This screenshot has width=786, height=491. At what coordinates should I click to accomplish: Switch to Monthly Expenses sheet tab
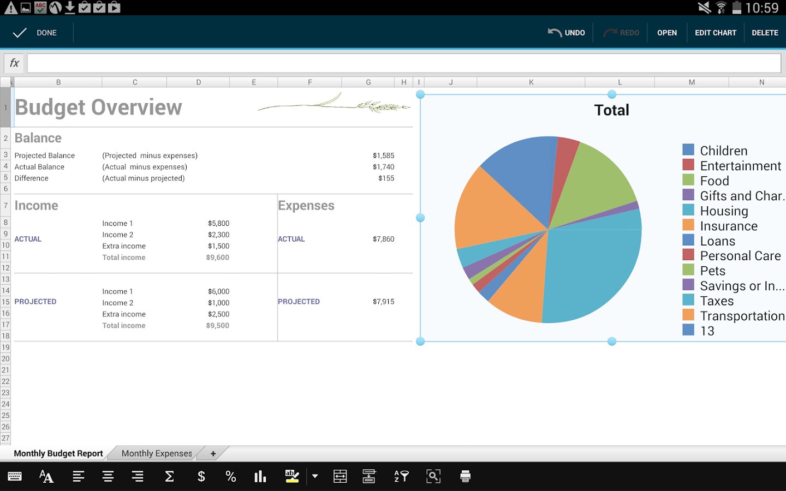(x=157, y=453)
